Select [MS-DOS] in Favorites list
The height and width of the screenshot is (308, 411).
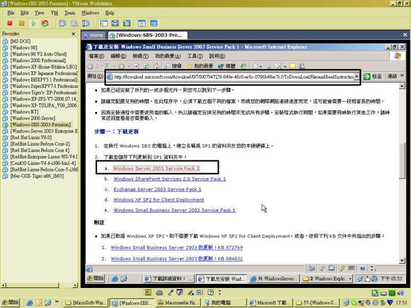(x=21, y=41)
